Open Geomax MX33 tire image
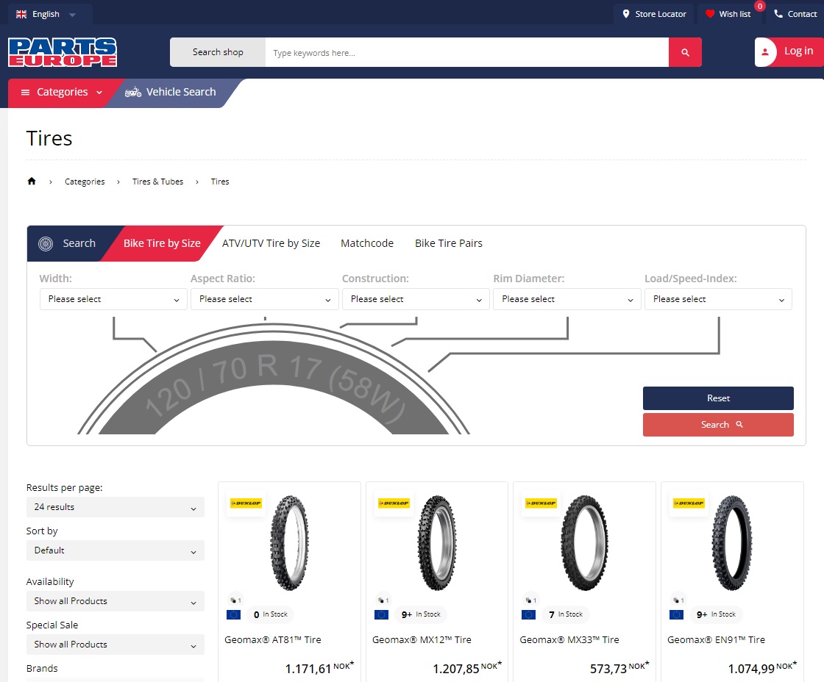 (584, 543)
